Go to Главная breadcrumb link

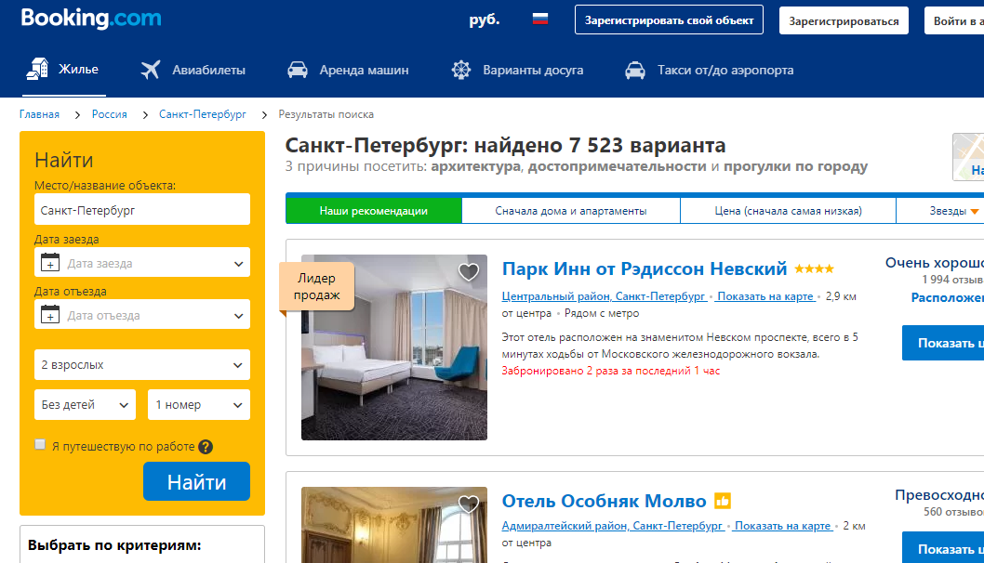click(x=40, y=114)
